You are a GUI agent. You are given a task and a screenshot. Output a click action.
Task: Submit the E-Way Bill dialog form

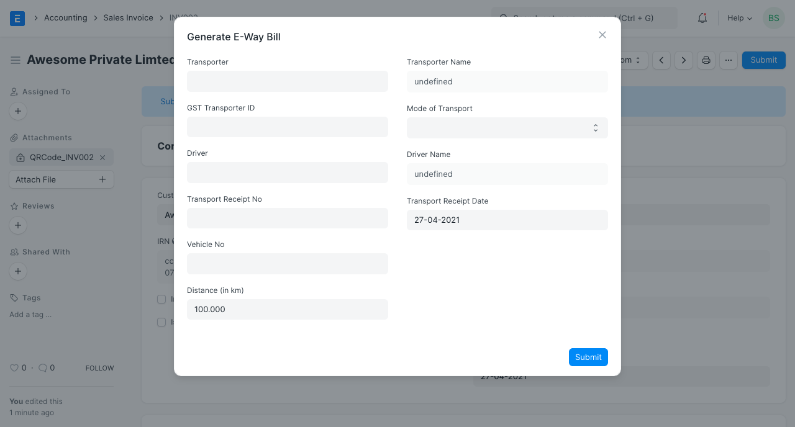588,357
